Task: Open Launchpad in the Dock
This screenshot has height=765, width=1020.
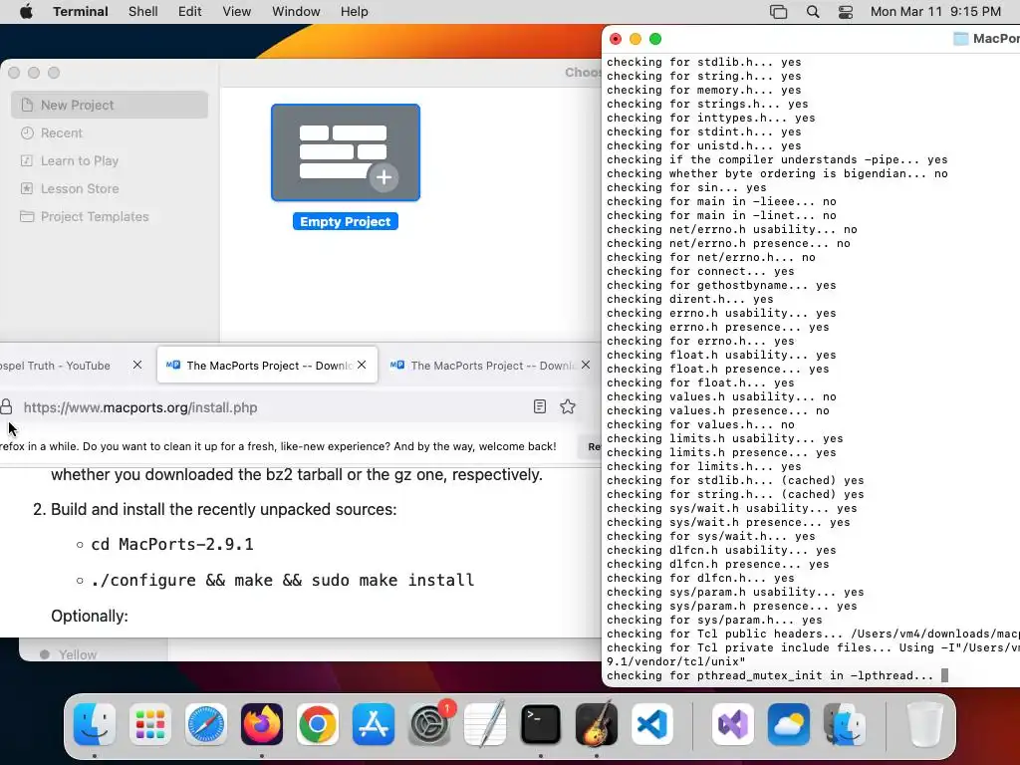Action: click(x=150, y=724)
